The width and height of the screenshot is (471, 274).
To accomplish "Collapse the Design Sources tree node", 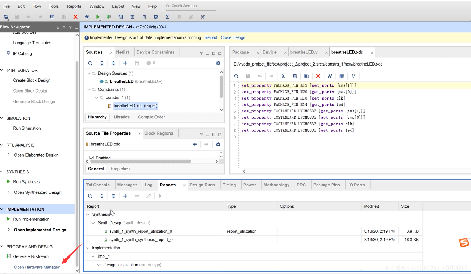I will [x=89, y=73].
